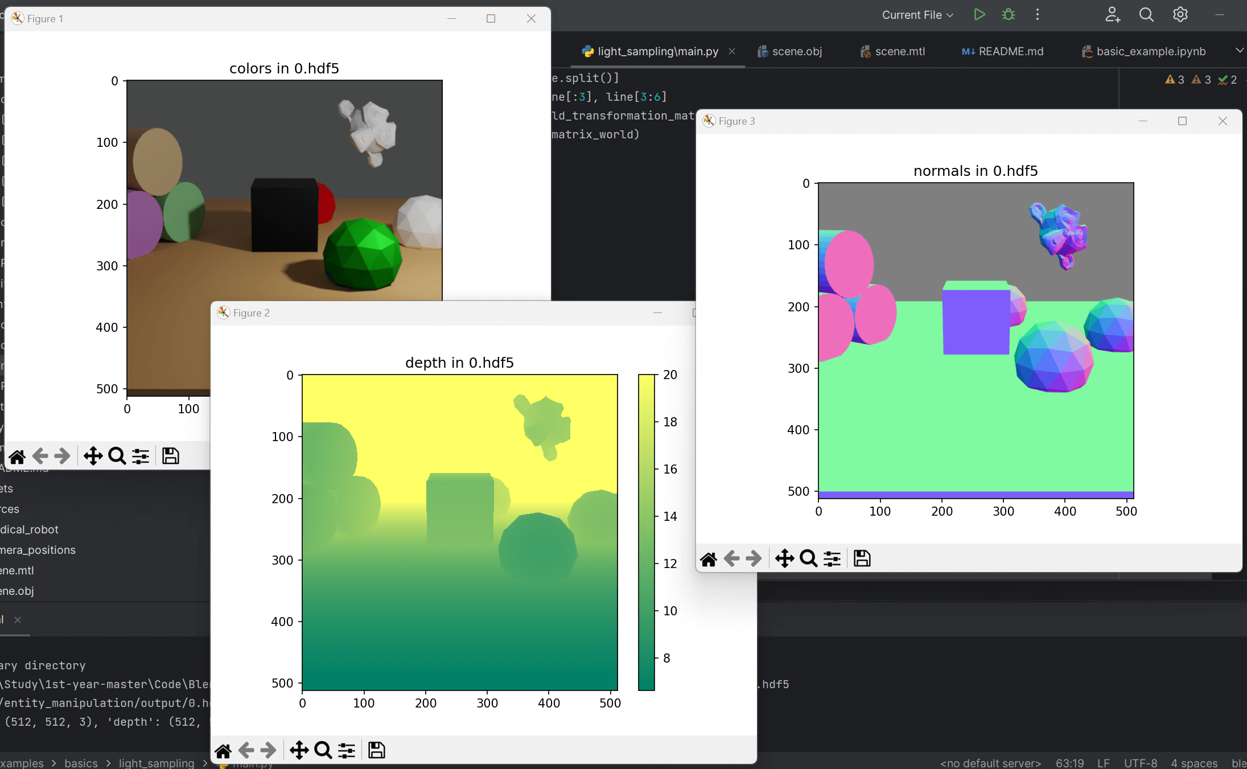Open the light_sampling breadcrumb
The height and width of the screenshot is (769, 1247).
[x=156, y=763]
